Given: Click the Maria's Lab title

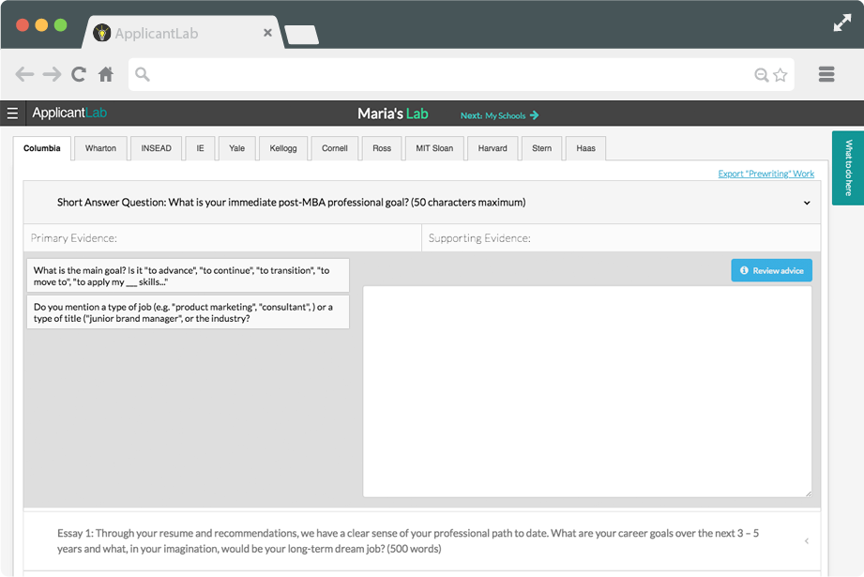Looking at the screenshot, I should click(x=393, y=114).
